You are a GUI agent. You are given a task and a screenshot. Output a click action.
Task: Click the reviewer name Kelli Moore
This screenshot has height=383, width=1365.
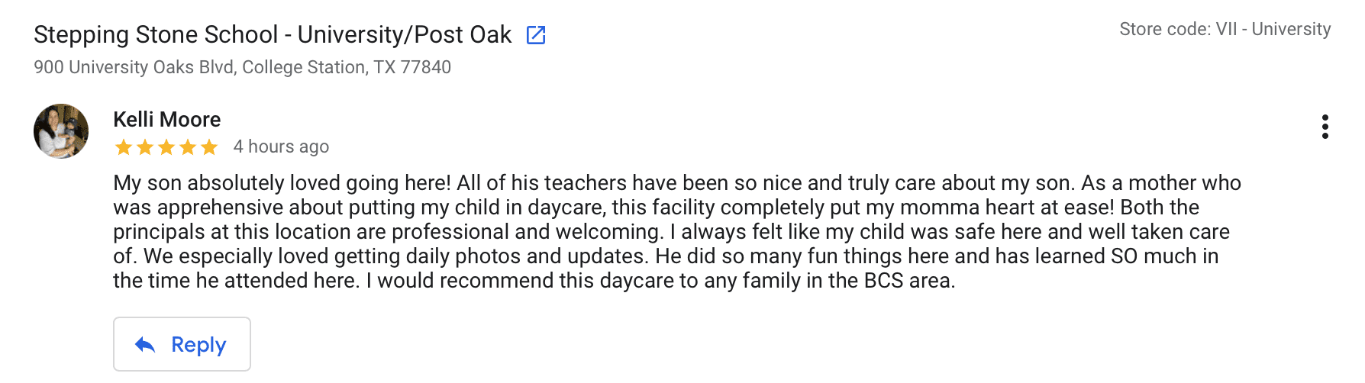(166, 120)
